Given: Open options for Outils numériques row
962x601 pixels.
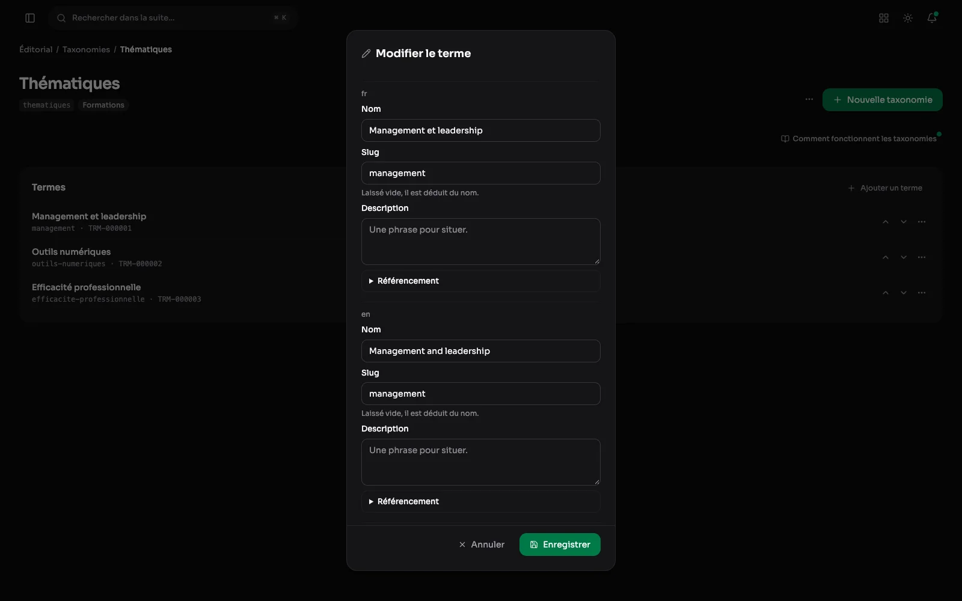Looking at the screenshot, I should coord(922,257).
